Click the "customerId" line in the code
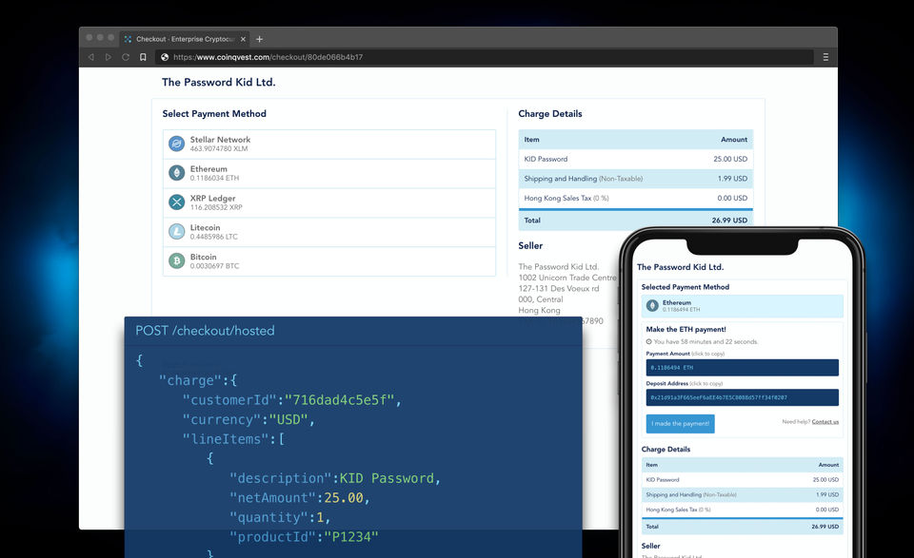Image resolution: width=914 pixels, height=558 pixels. pos(292,400)
